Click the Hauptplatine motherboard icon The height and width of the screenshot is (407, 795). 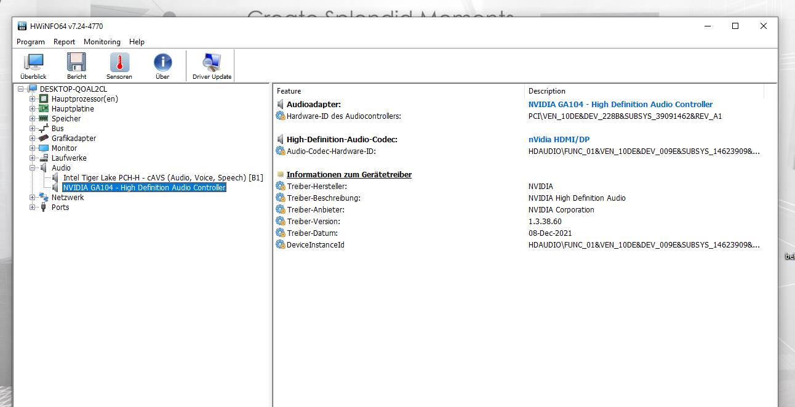44,109
